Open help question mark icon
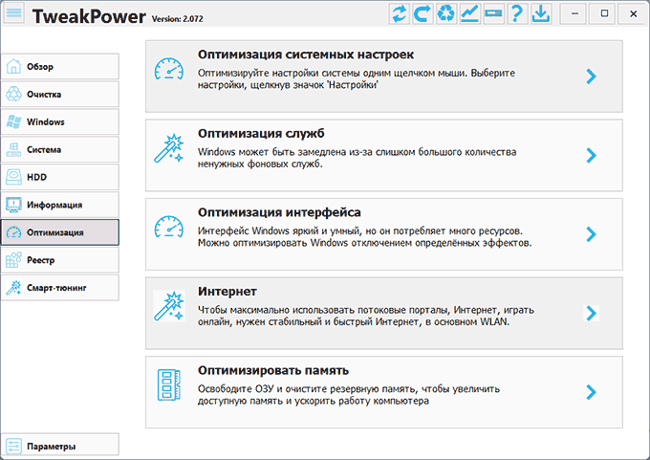 point(517,13)
